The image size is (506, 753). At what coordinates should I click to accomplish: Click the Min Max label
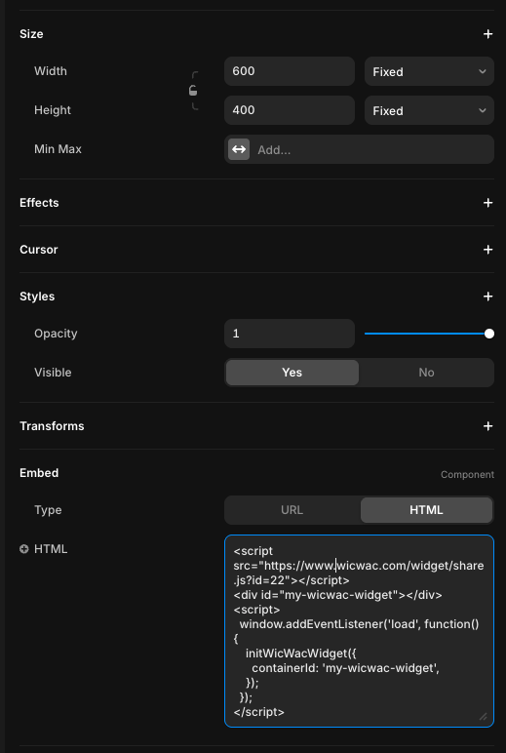pyautogui.click(x=58, y=149)
